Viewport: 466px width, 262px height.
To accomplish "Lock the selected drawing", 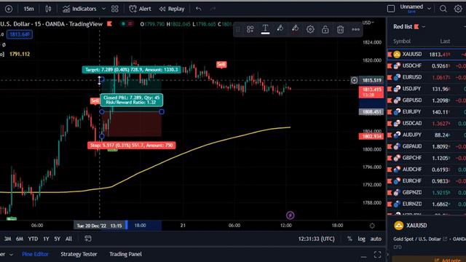I will pyautogui.click(x=325, y=29).
